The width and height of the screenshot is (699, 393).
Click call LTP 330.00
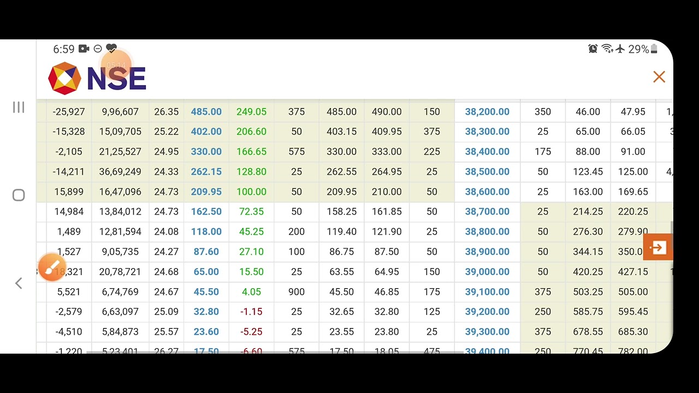coord(206,152)
